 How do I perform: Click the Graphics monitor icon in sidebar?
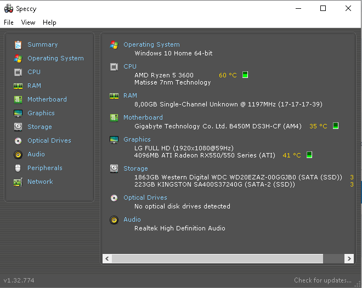[x=18, y=114]
